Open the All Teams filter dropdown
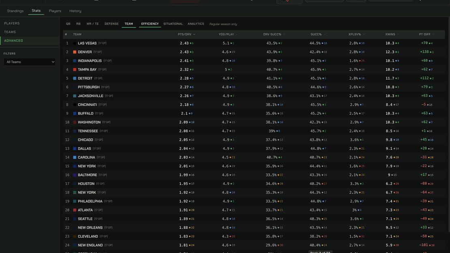 [29, 62]
